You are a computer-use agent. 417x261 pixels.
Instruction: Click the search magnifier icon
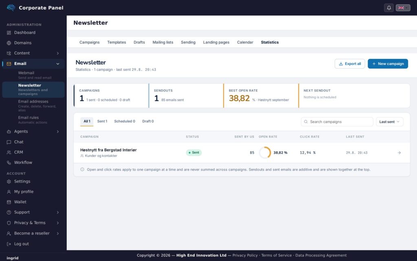(306, 122)
